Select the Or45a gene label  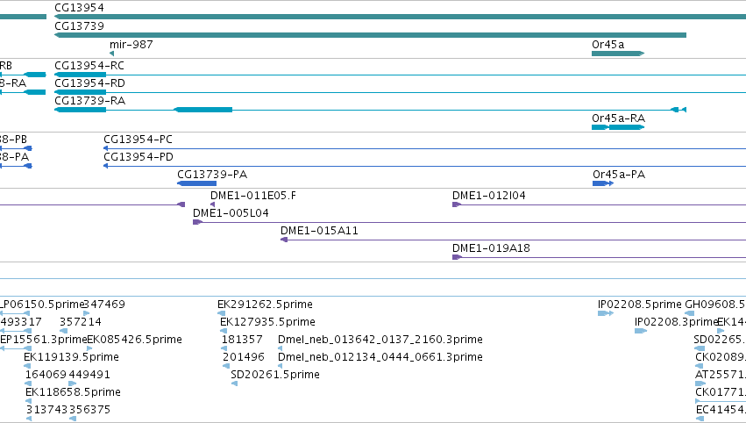point(608,44)
